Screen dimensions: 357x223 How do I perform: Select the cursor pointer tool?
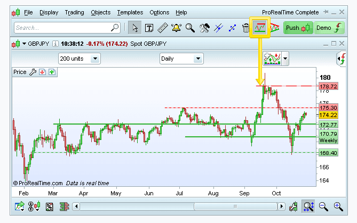coord(136,28)
